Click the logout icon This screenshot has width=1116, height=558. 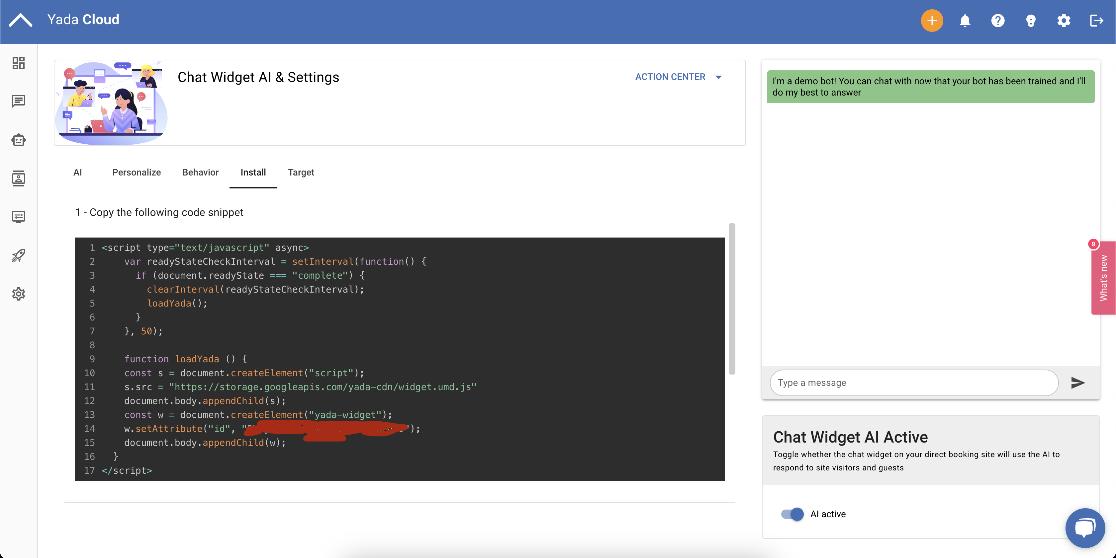point(1096,20)
